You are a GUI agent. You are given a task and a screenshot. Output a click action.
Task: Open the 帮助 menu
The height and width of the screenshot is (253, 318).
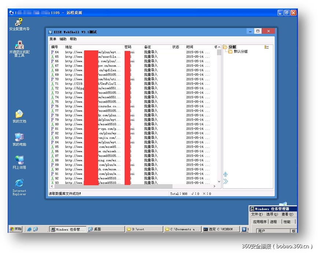pos(73,39)
